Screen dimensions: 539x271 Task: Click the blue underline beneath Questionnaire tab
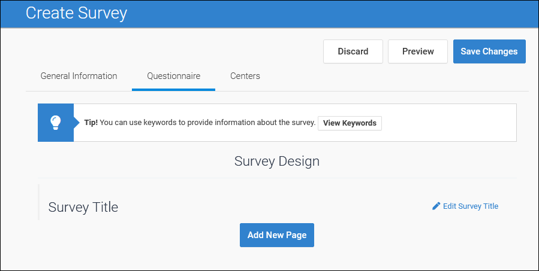tap(173, 90)
